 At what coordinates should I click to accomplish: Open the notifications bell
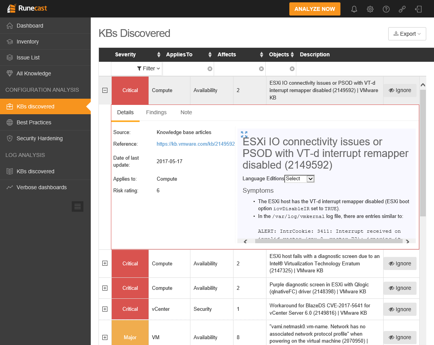354,9
